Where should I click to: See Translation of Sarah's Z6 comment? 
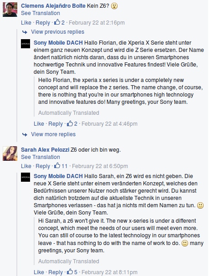(x=41, y=157)
